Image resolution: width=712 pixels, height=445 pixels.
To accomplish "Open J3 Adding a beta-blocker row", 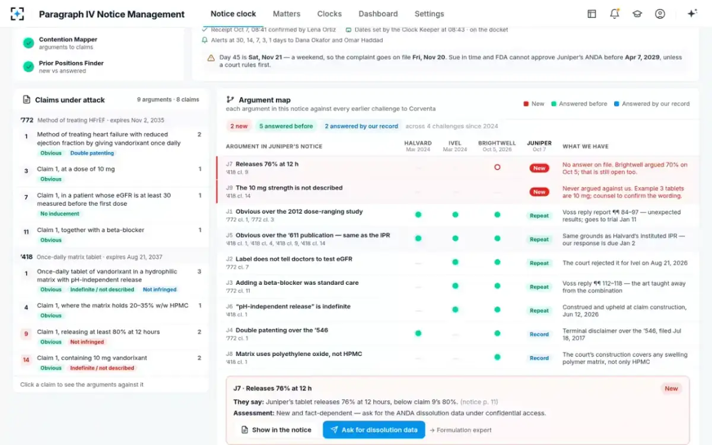I will click(457, 287).
